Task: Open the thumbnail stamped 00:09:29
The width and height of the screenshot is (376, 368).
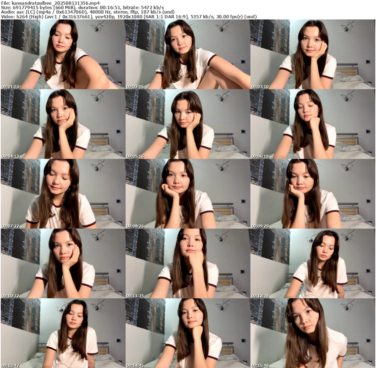Action: pyautogui.click(x=313, y=194)
